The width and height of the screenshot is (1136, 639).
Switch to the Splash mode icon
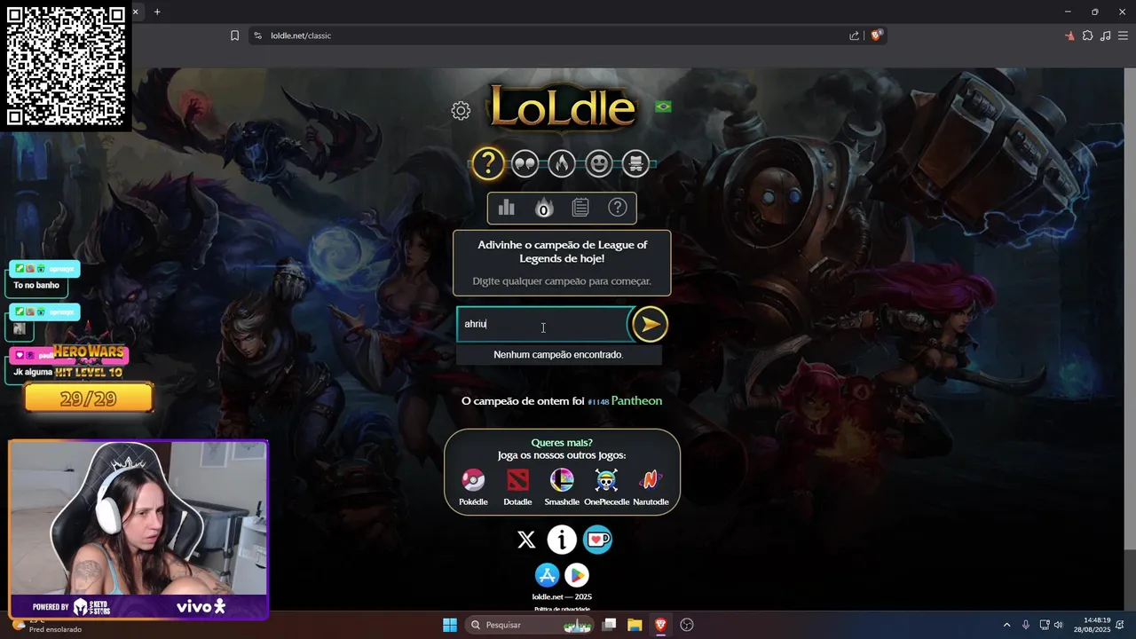click(635, 163)
